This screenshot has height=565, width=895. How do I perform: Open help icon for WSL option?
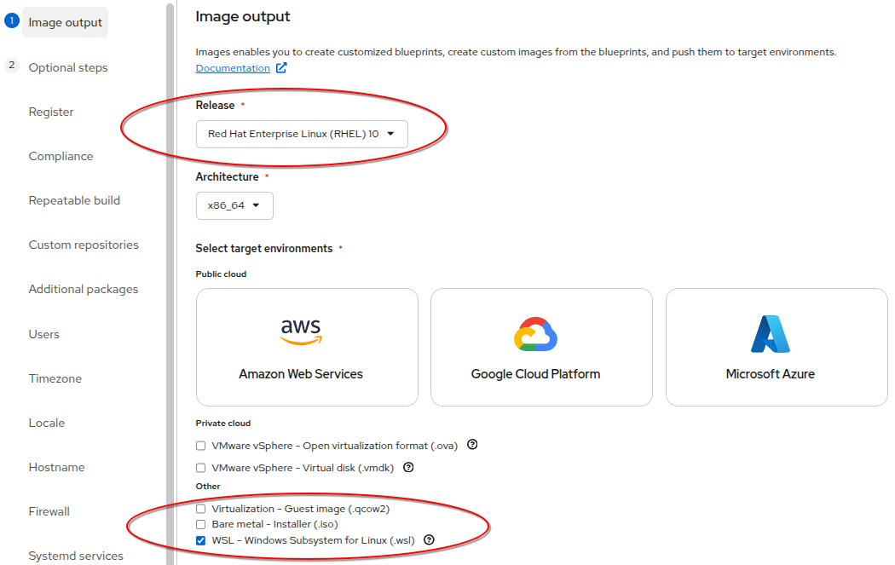[429, 539]
